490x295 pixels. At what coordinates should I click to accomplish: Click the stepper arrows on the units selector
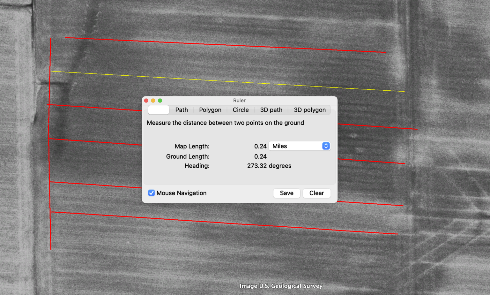(x=325, y=146)
